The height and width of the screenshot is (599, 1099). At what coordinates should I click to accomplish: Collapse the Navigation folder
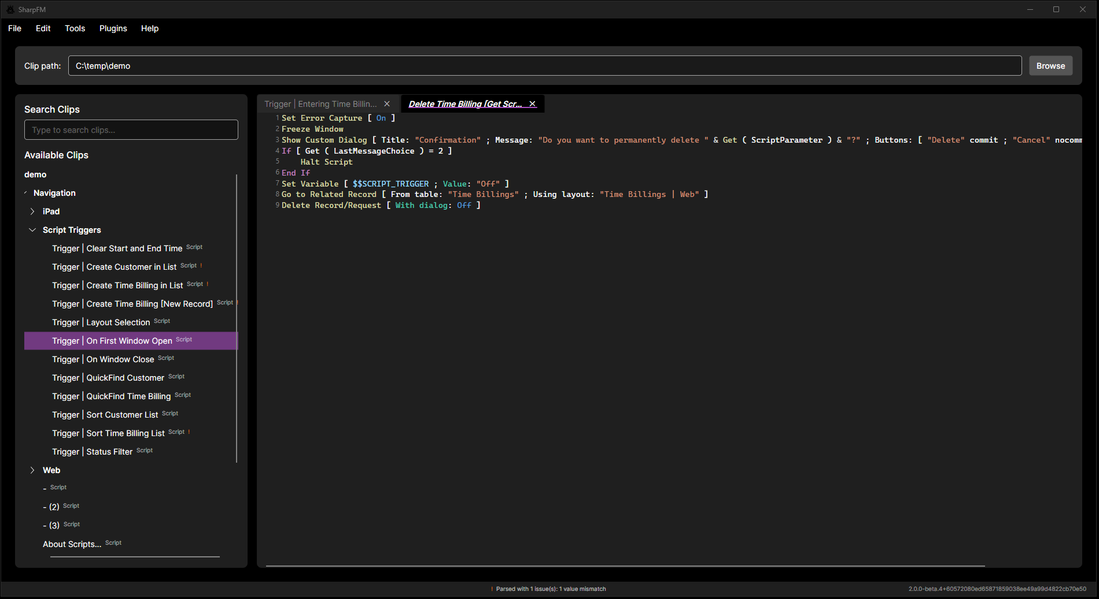(26, 193)
